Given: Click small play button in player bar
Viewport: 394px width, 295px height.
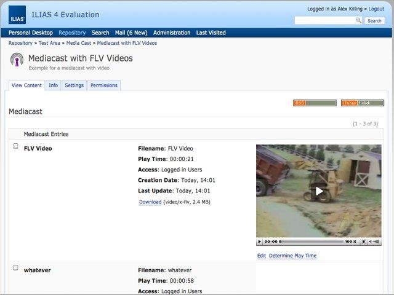Looking at the screenshot, I should (259, 242).
